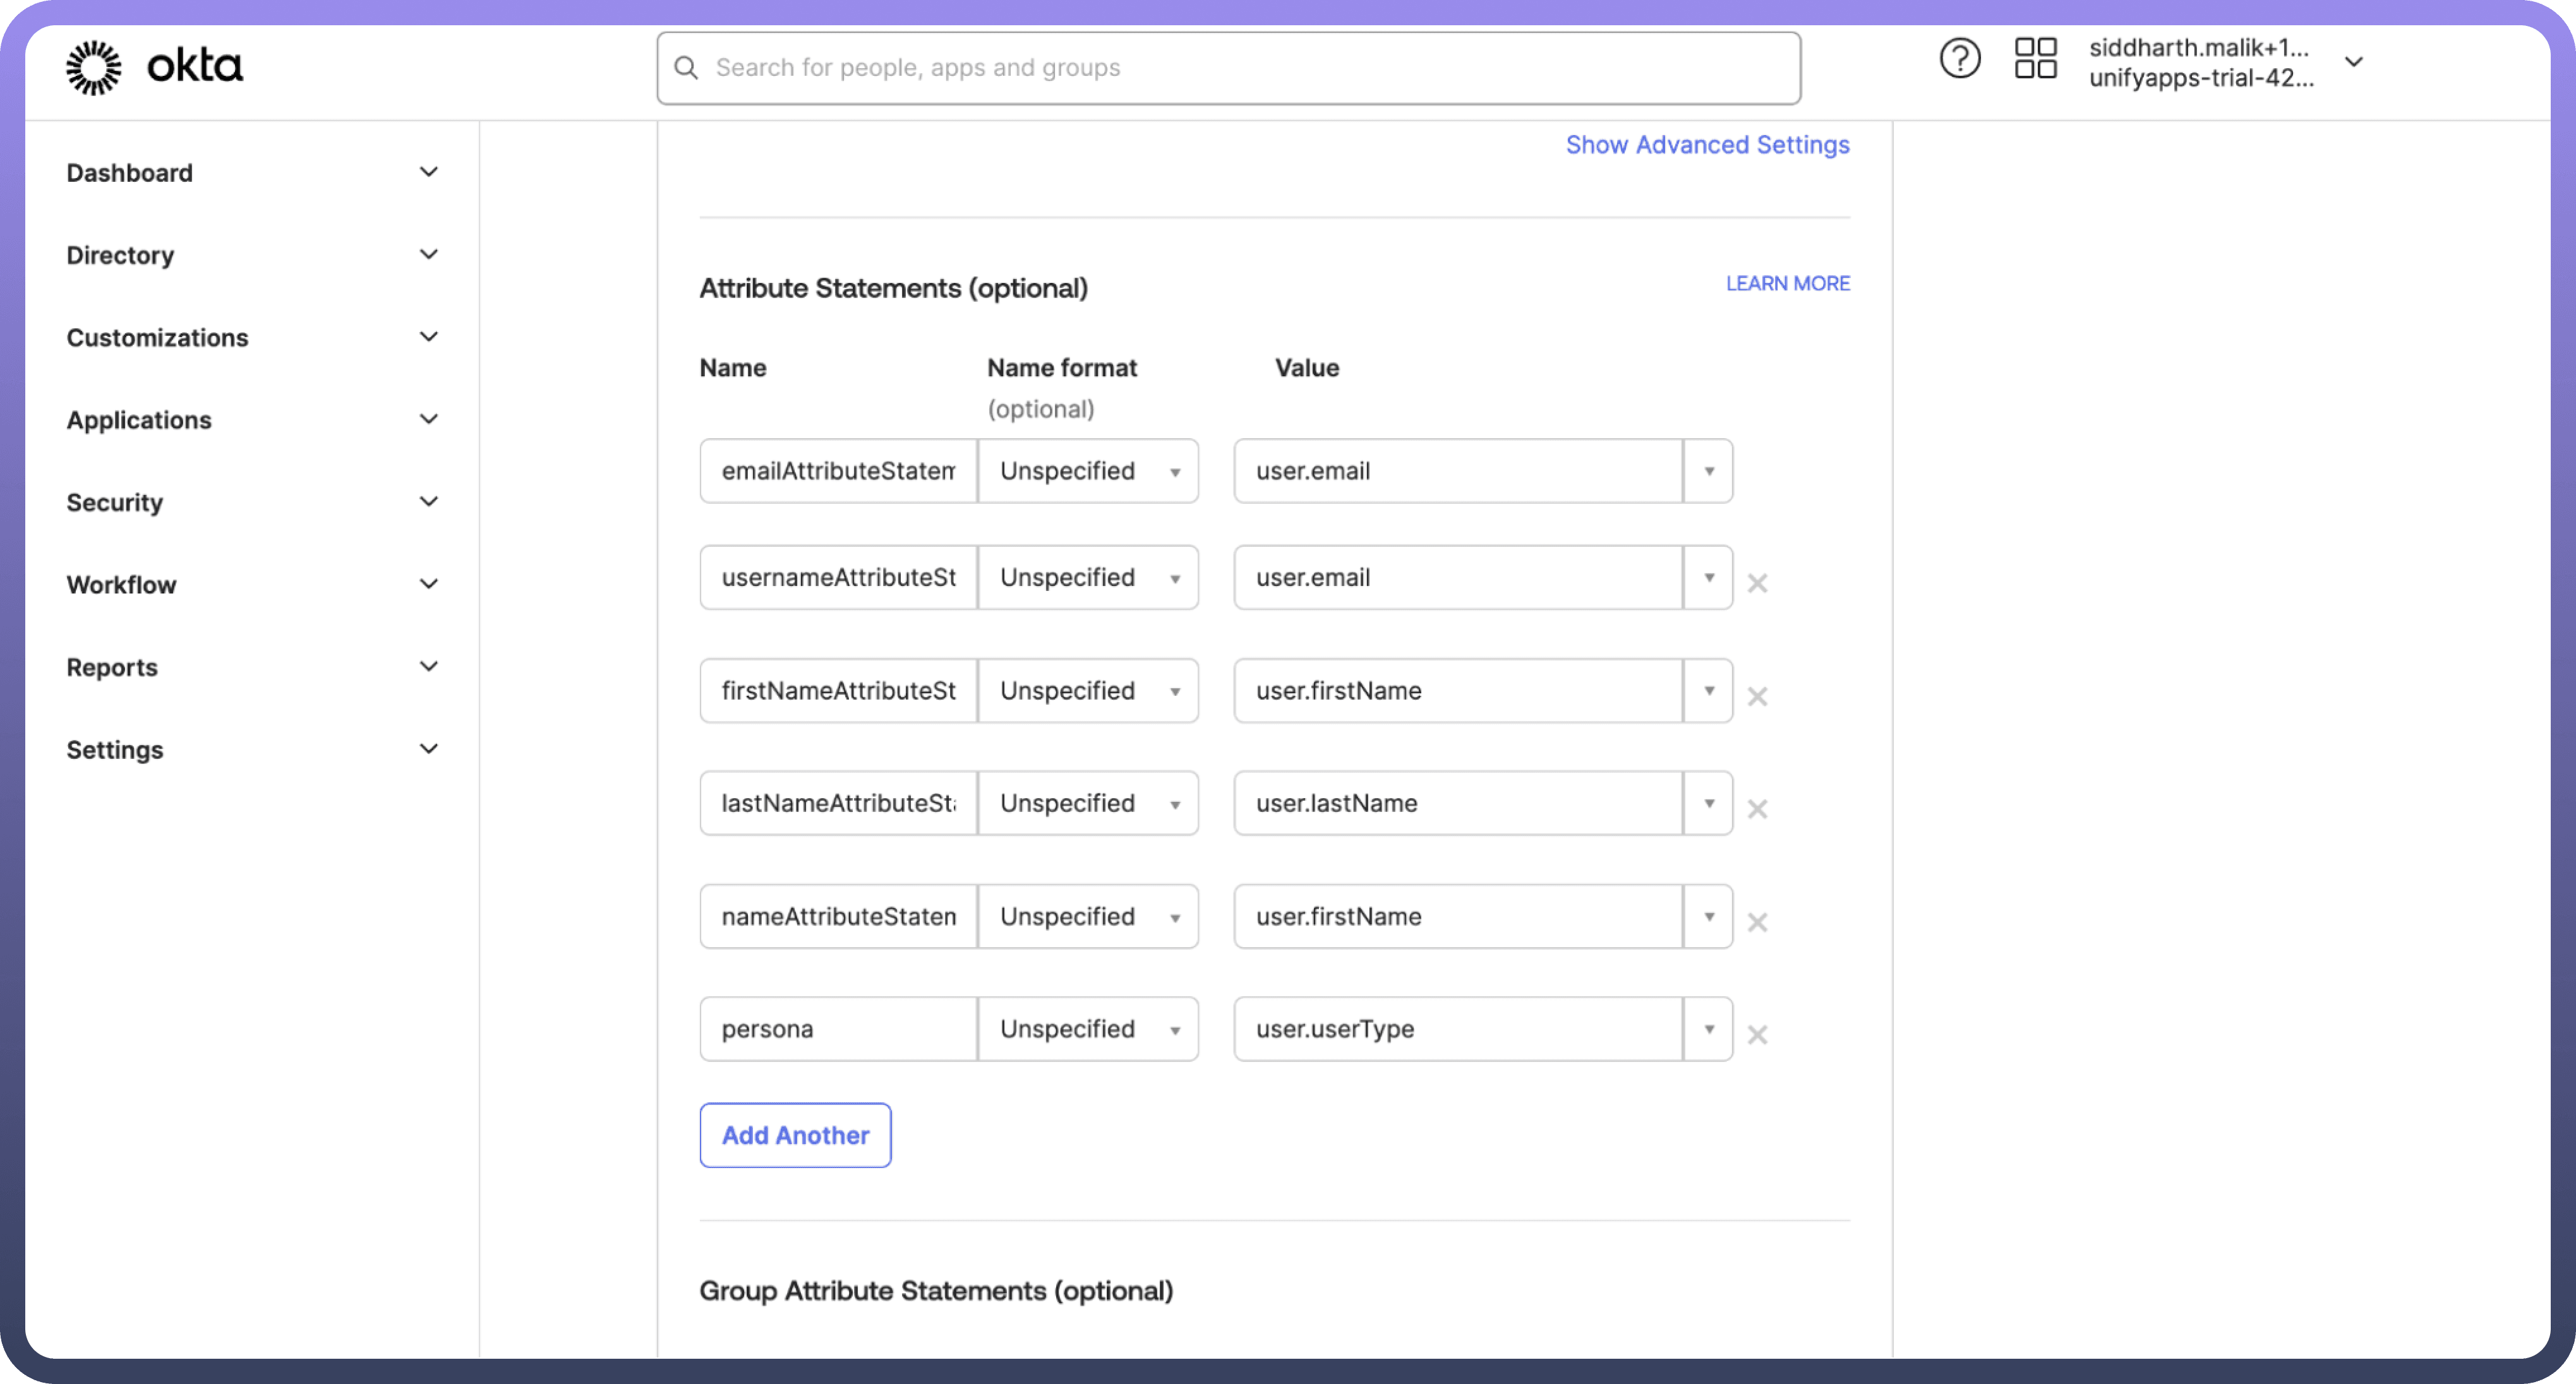This screenshot has width=2576, height=1384.
Task: Click the Okta logo icon
Action: click(x=94, y=67)
